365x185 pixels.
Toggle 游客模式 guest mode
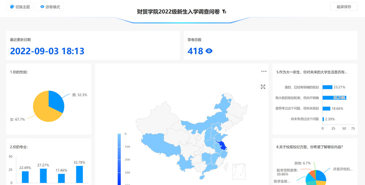pyautogui.click(x=50, y=7)
